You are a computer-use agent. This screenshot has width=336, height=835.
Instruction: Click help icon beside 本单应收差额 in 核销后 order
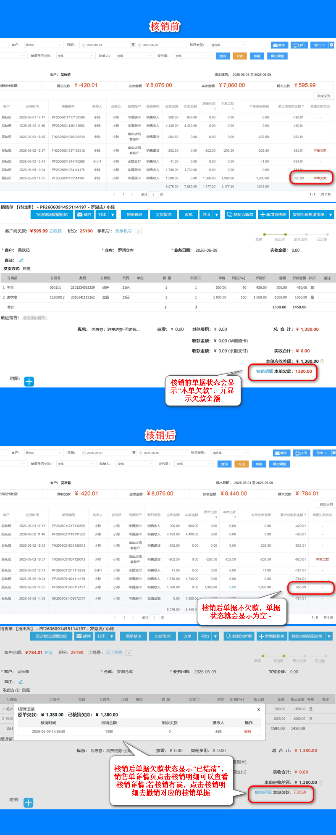[320, 782]
